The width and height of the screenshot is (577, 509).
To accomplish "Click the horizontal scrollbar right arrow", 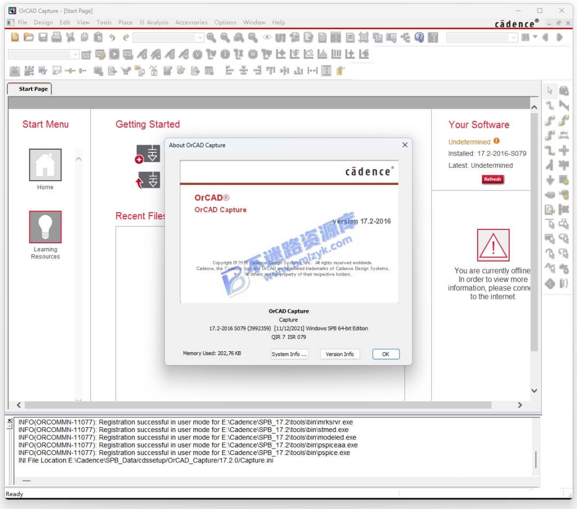I will point(520,405).
